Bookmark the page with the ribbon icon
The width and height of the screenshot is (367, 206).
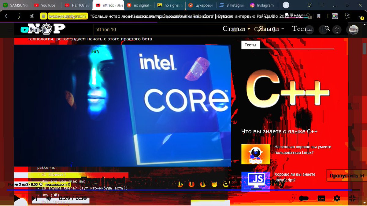tap(319, 16)
